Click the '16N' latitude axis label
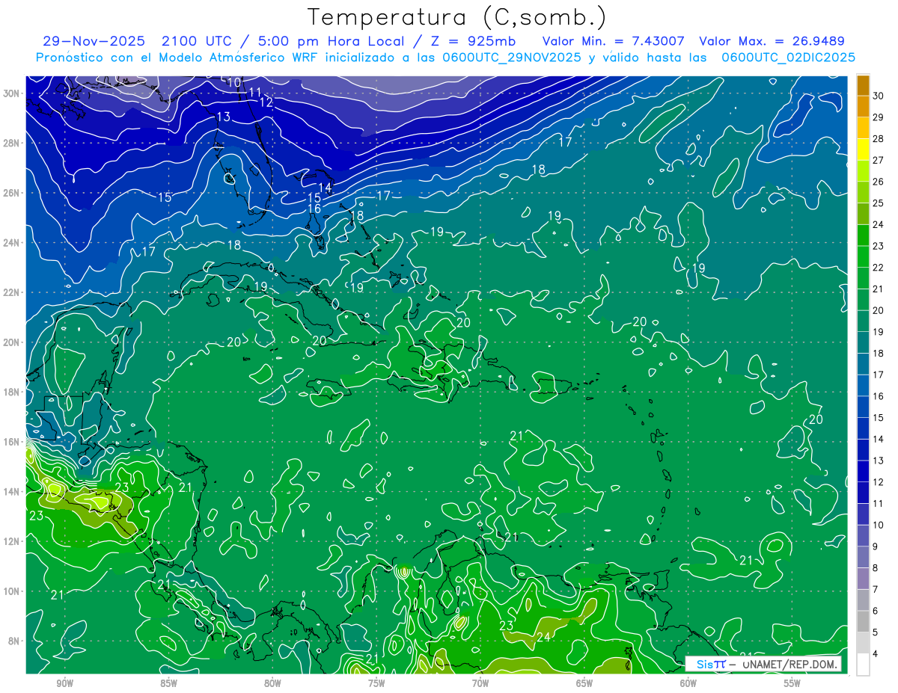The width and height of the screenshot is (898, 693). pos(11,442)
